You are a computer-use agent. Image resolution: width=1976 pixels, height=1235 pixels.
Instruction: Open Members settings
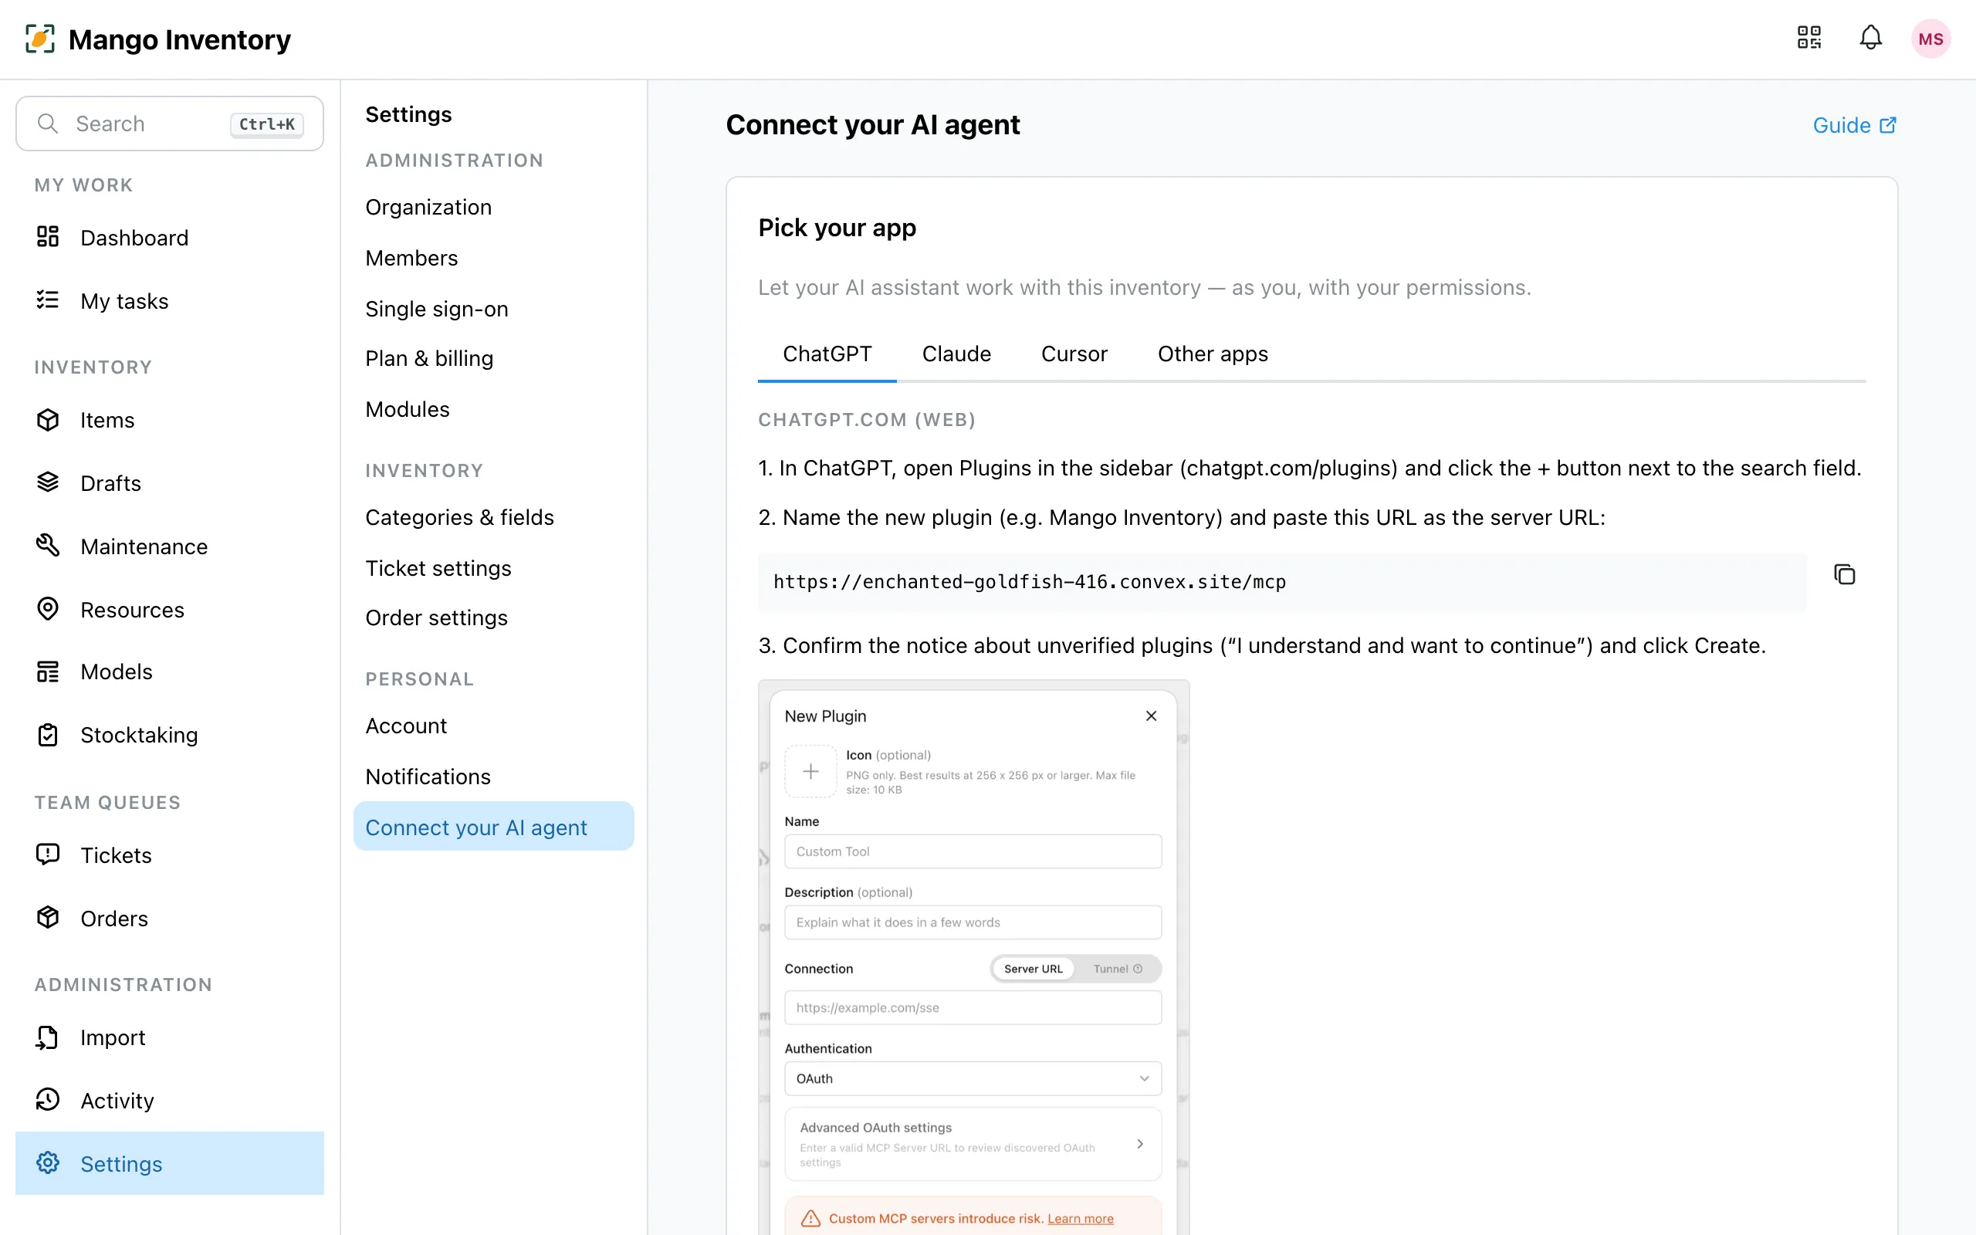[411, 258]
